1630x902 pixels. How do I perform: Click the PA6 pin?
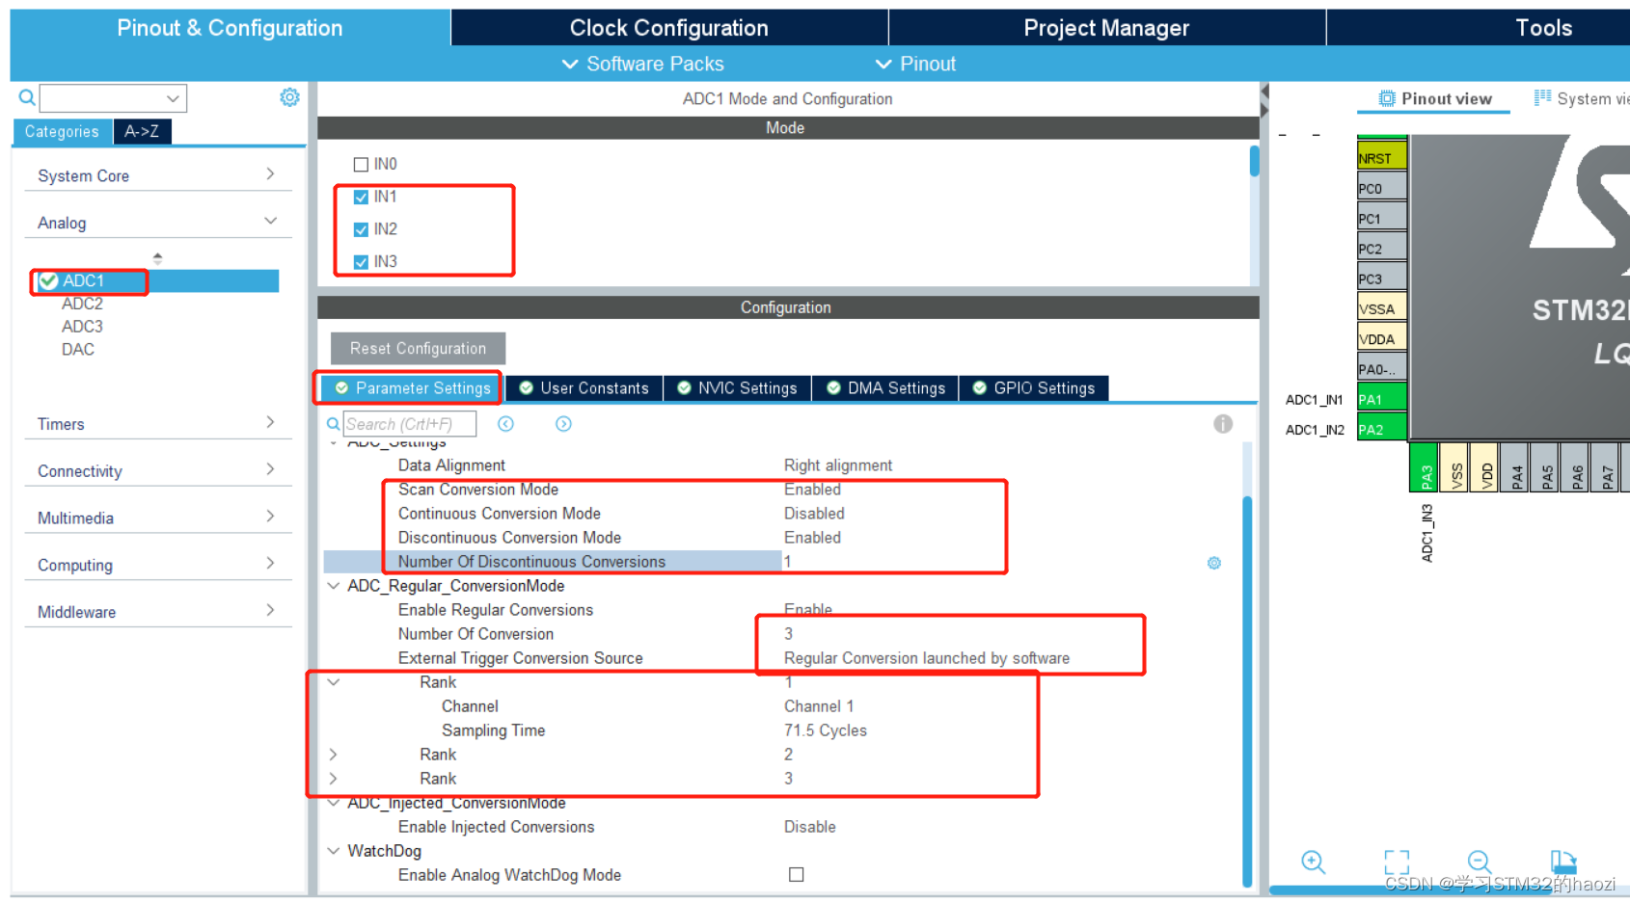pyautogui.click(x=1575, y=467)
